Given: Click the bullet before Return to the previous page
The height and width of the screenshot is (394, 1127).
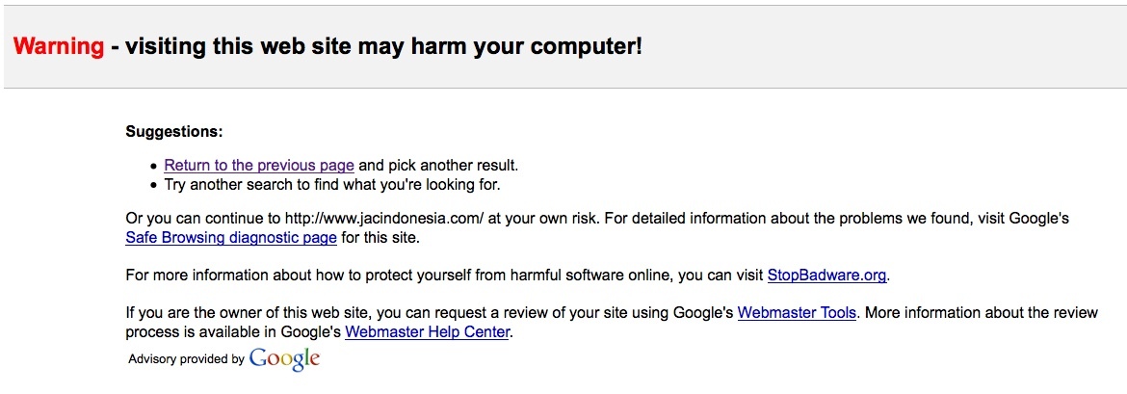Looking at the screenshot, I should (153, 167).
